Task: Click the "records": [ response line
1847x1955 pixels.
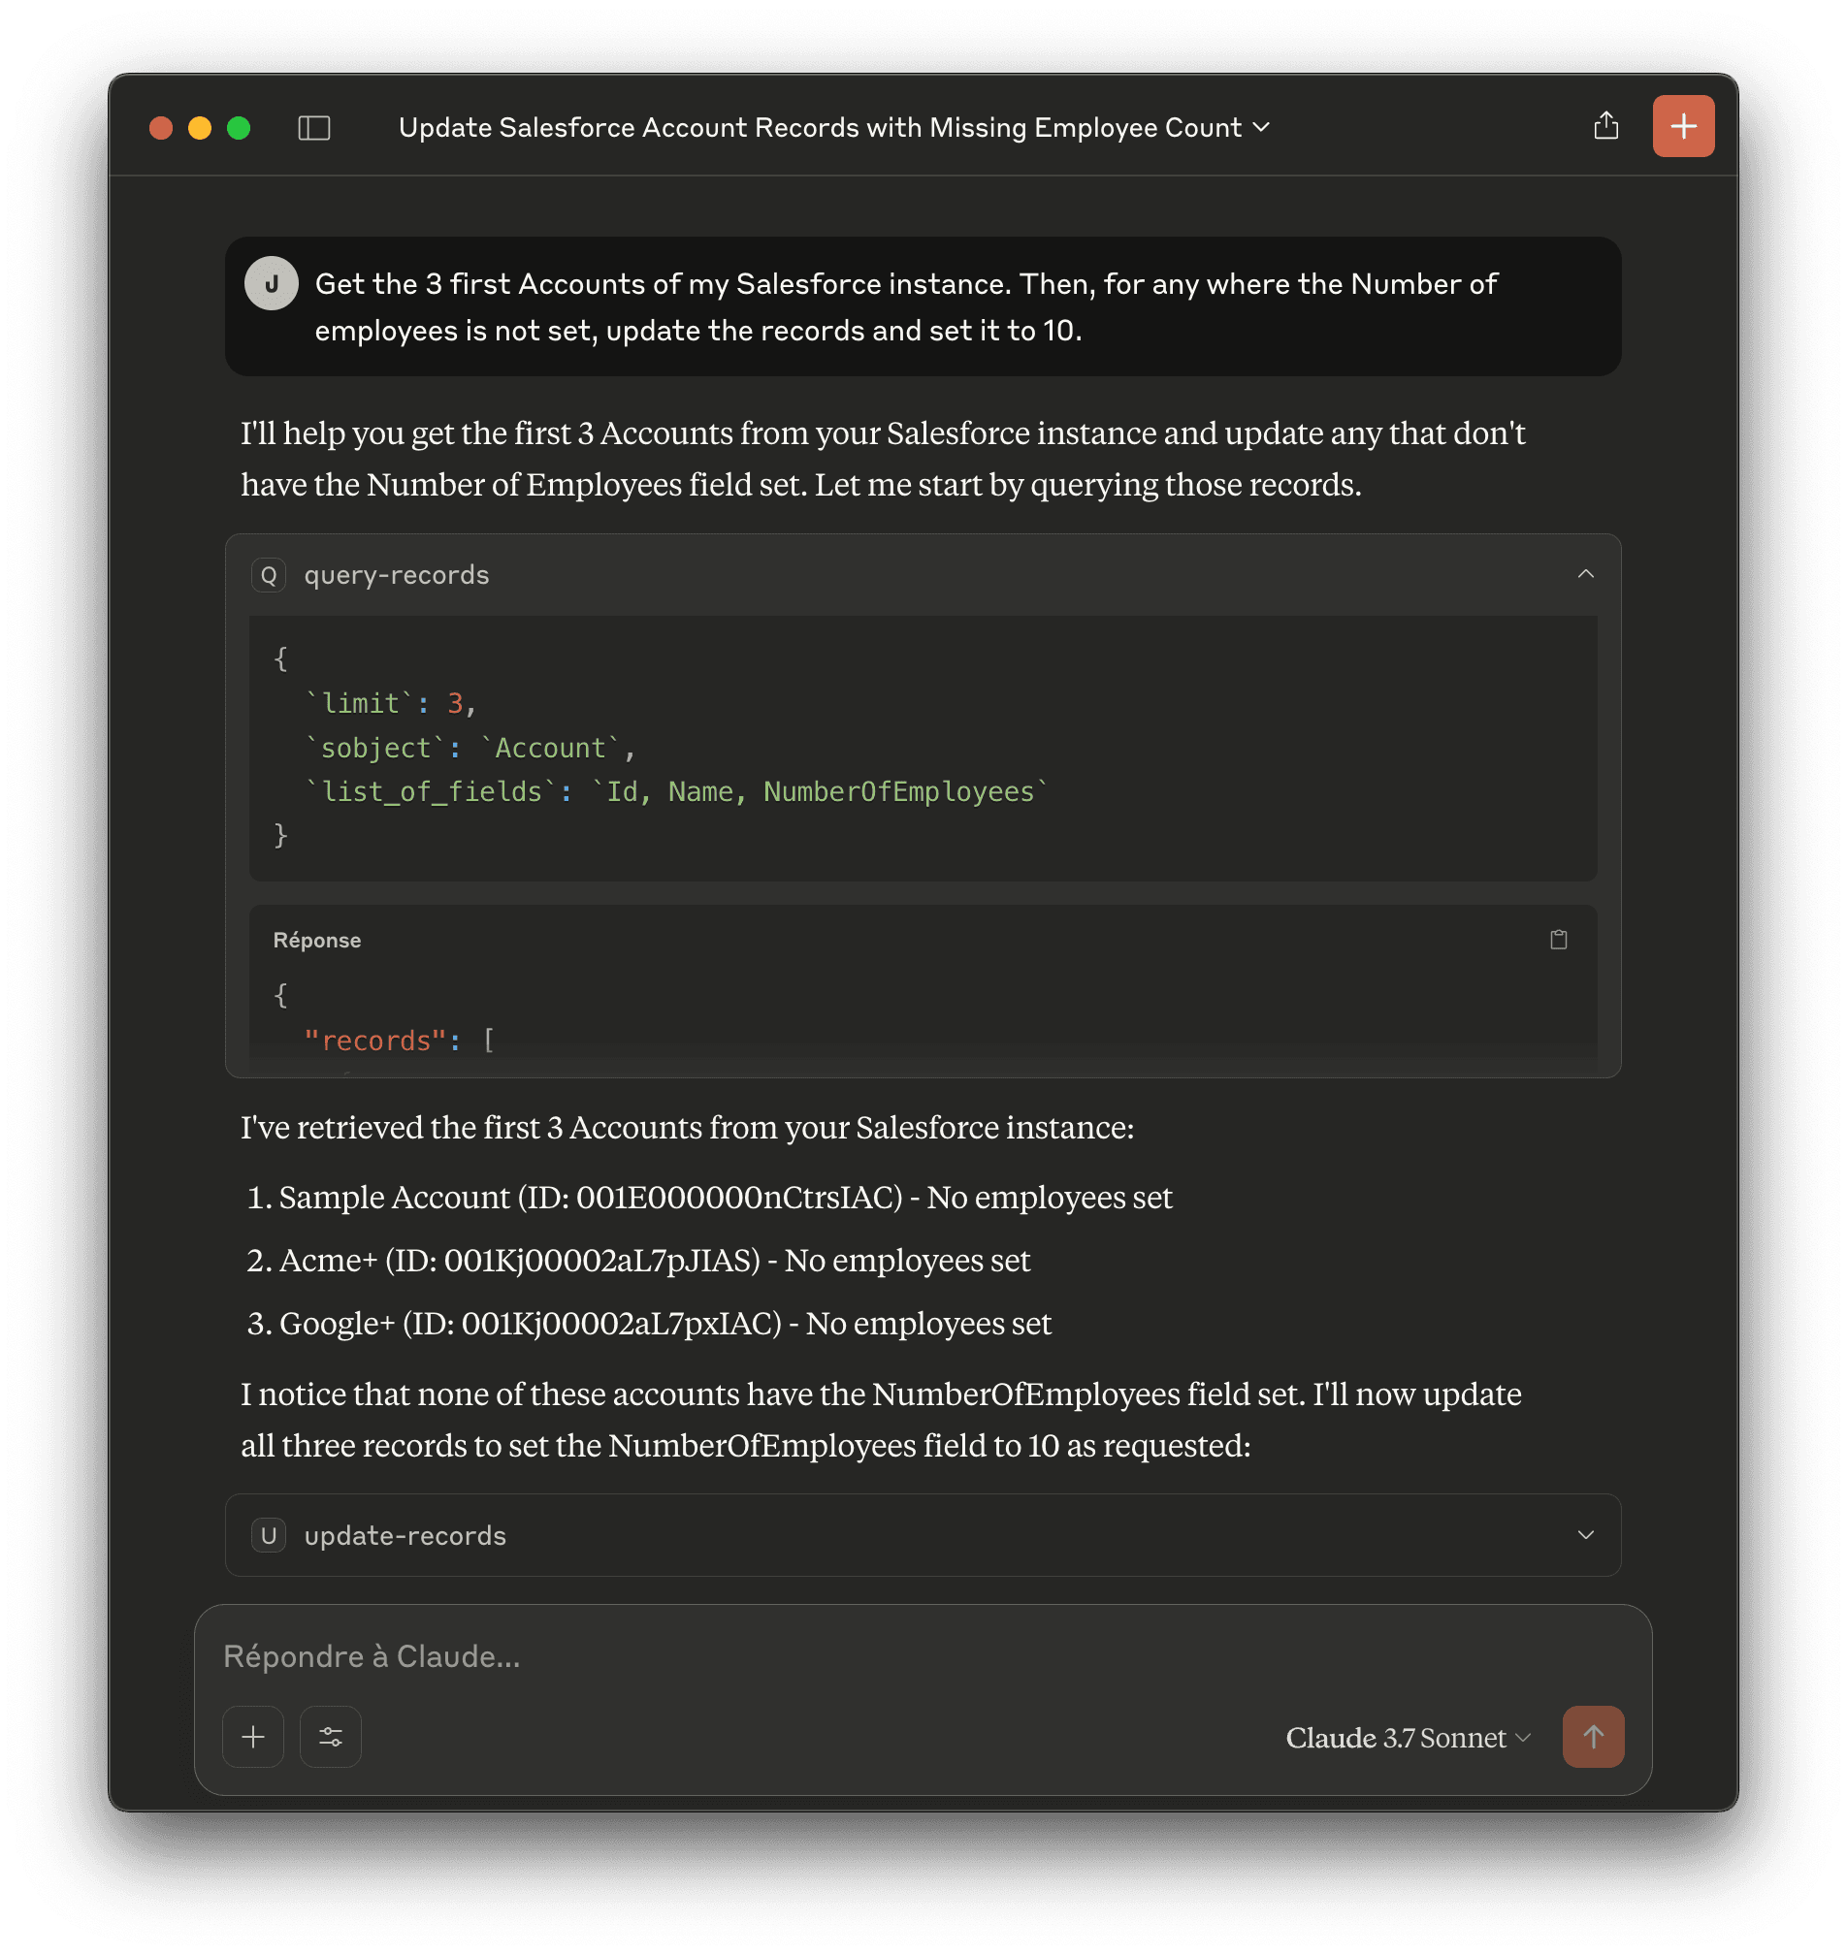Action: [399, 1041]
